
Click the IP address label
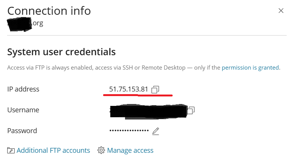coord(23,89)
